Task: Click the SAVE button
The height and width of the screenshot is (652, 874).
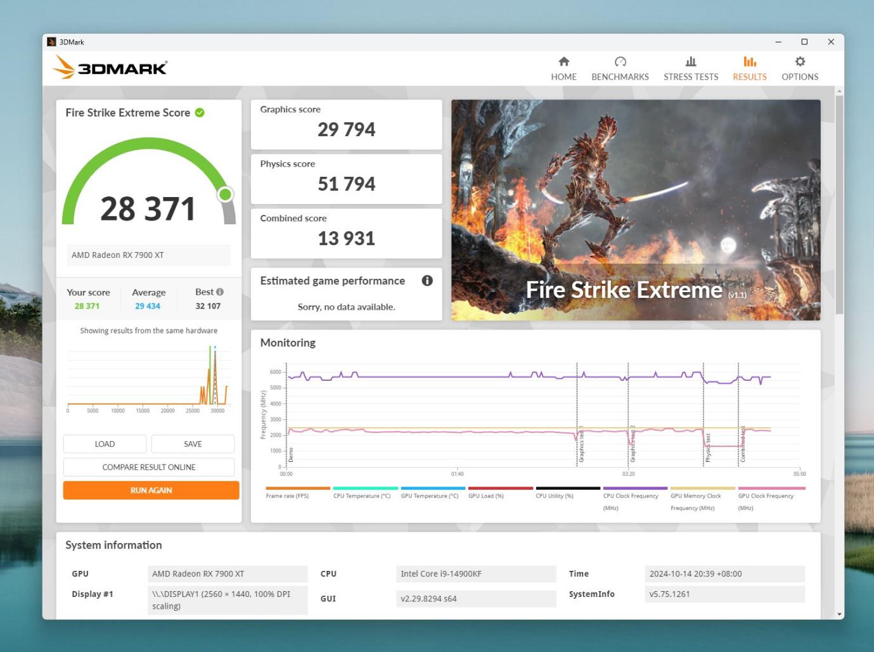Action: tap(193, 444)
